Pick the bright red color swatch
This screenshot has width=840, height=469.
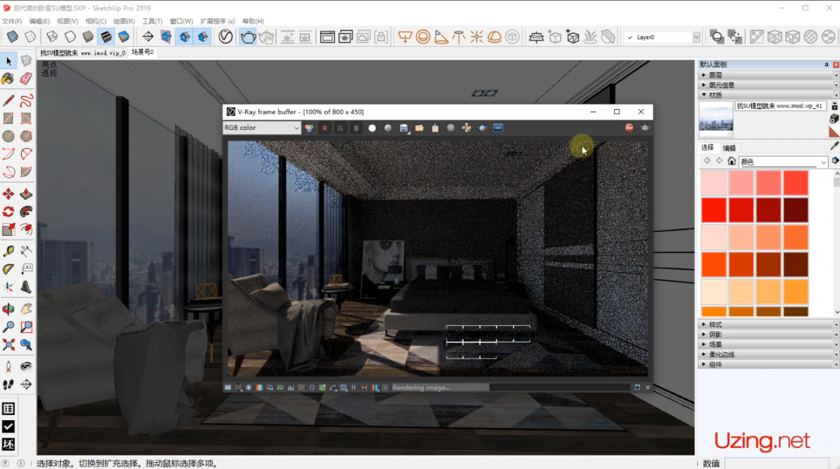(714, 210)
